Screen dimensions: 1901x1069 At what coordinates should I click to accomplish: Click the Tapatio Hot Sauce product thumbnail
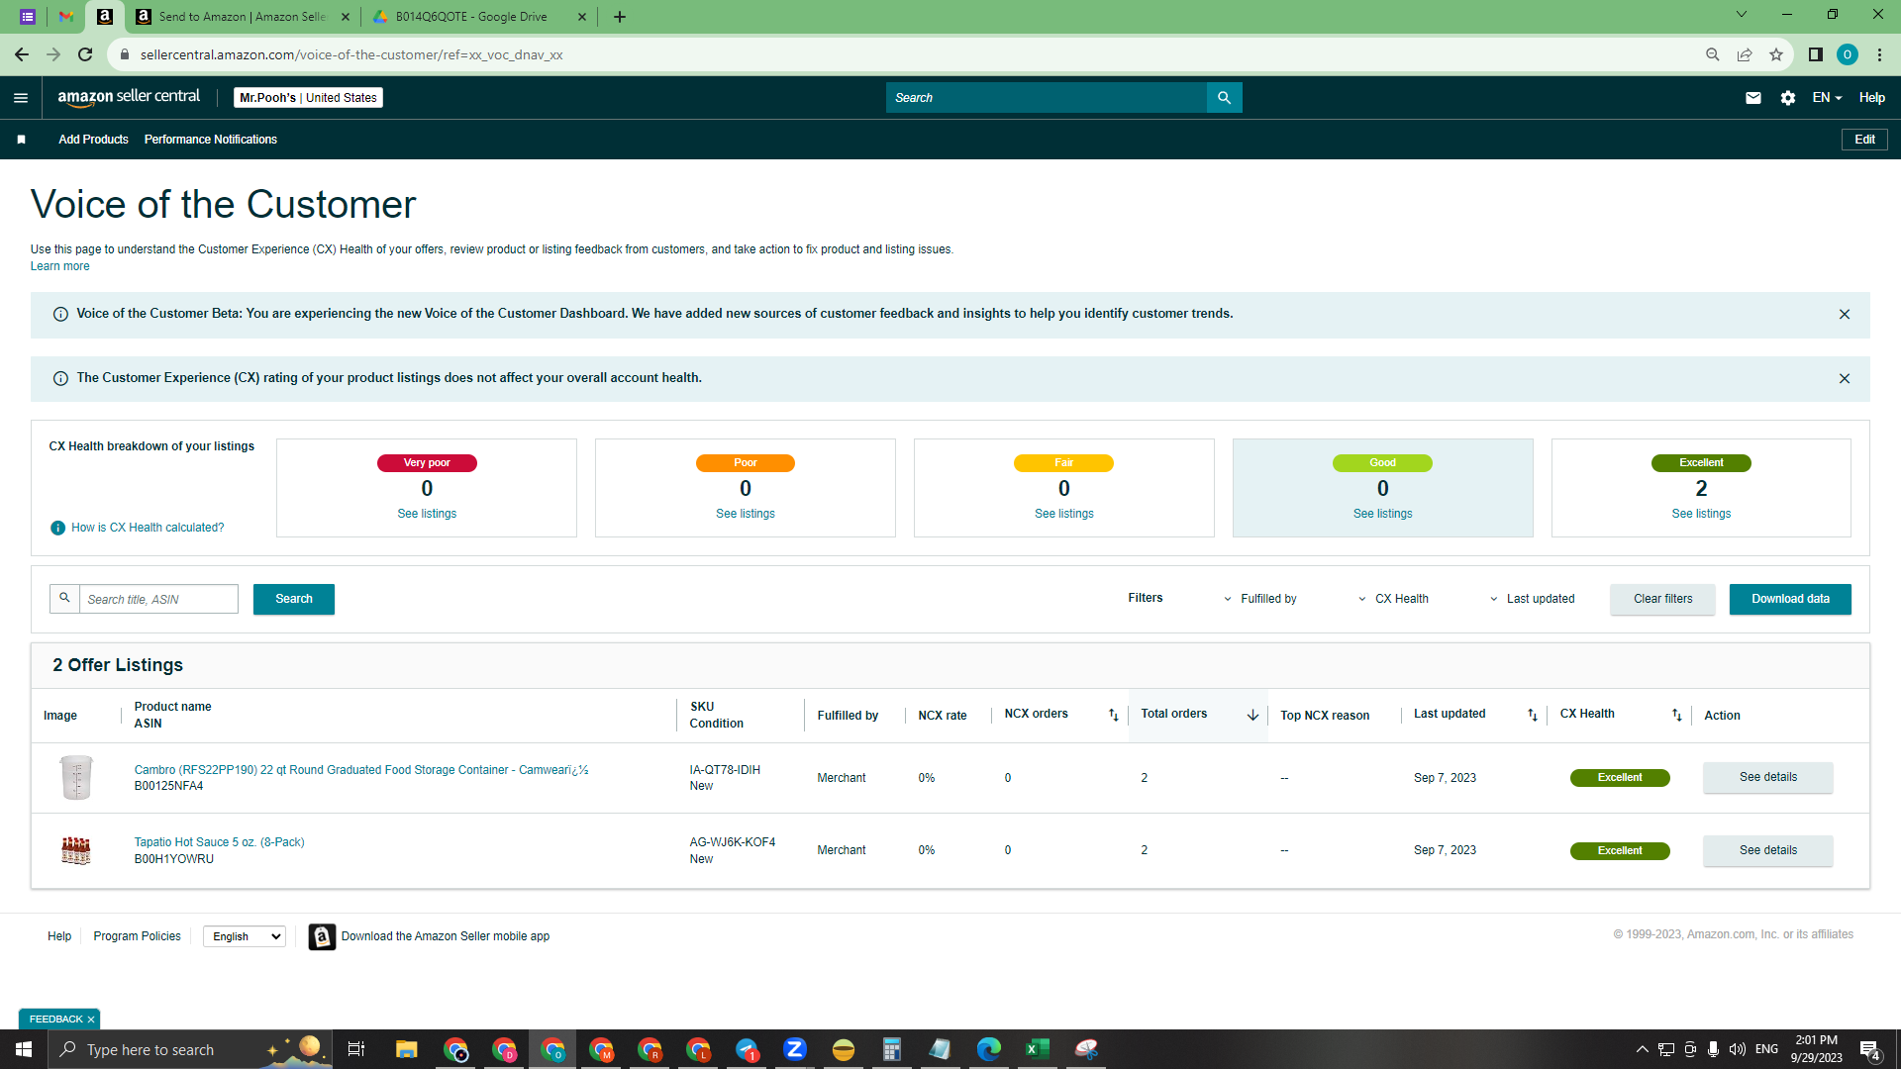(75, 851)
